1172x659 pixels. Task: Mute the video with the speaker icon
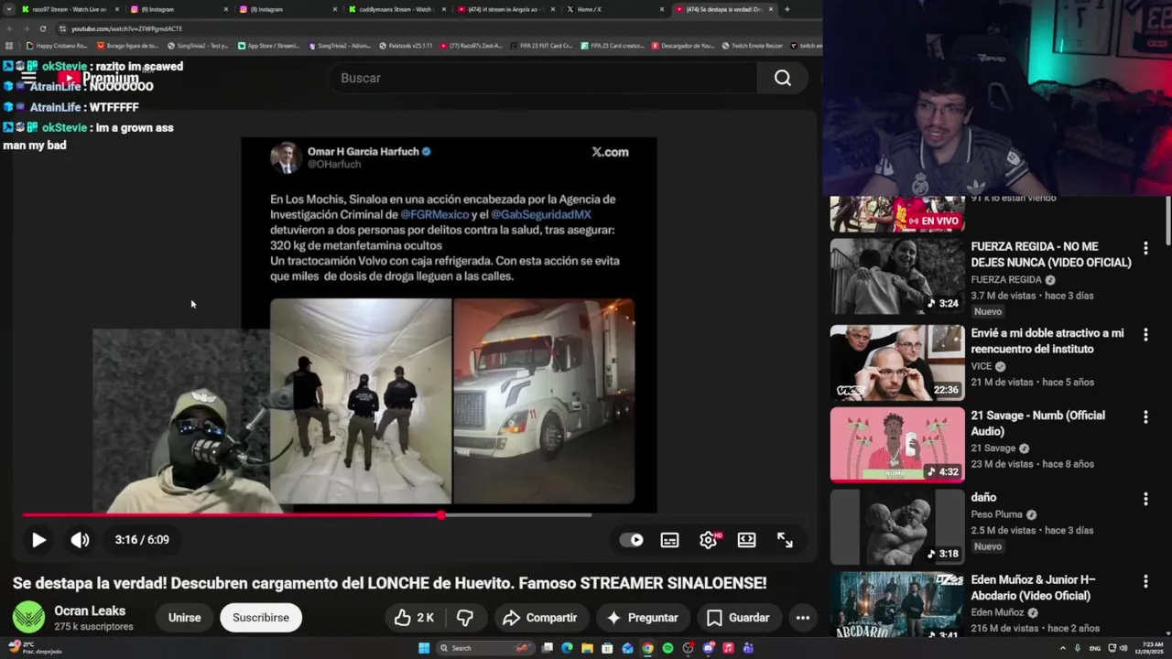coord(81,540)
